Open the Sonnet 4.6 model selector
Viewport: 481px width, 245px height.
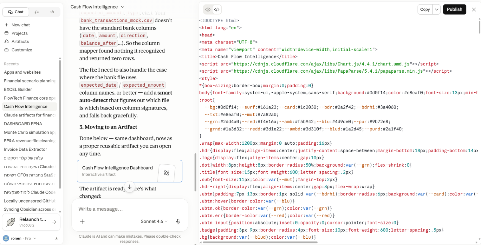click(x=154, y=222)
